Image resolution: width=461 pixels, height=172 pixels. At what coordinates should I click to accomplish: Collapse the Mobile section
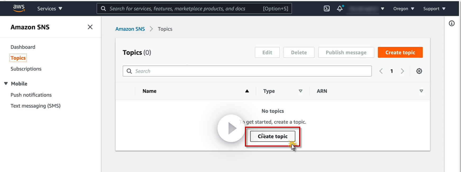pyautogui.click(x=6, y=83)
